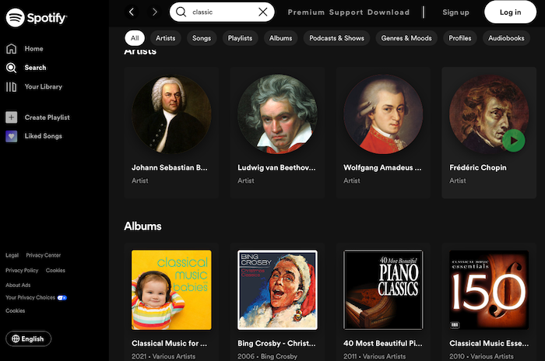The width and height of the screenshot is (545, 361).
Task: Open Frédéric Chopin artist name
Action: click(x=478, y=167)
